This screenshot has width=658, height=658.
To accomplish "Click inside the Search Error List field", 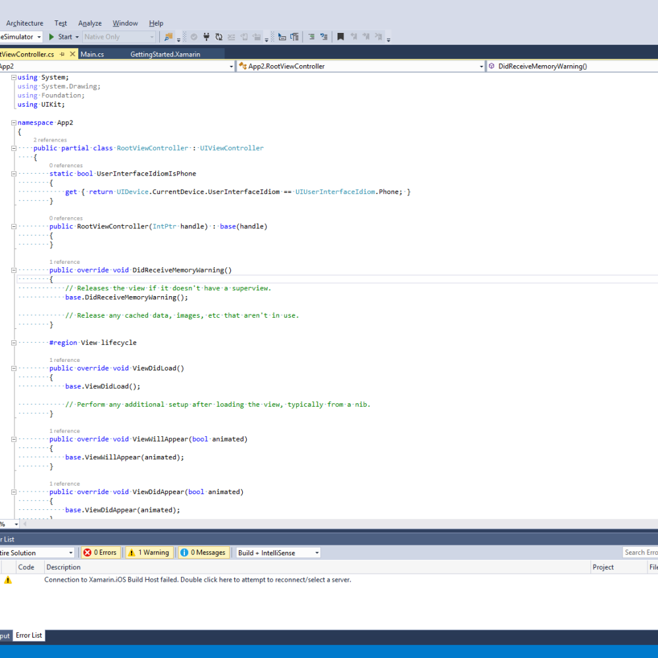I will pos(642,552).
